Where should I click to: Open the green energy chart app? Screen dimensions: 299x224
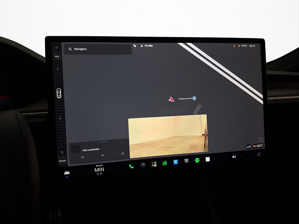(165, 163)
